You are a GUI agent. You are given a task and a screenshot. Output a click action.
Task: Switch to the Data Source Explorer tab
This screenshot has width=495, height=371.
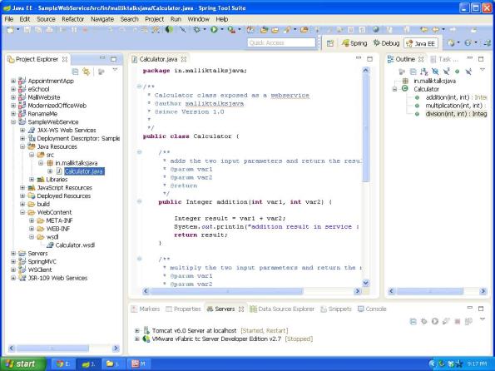[282, 309]
